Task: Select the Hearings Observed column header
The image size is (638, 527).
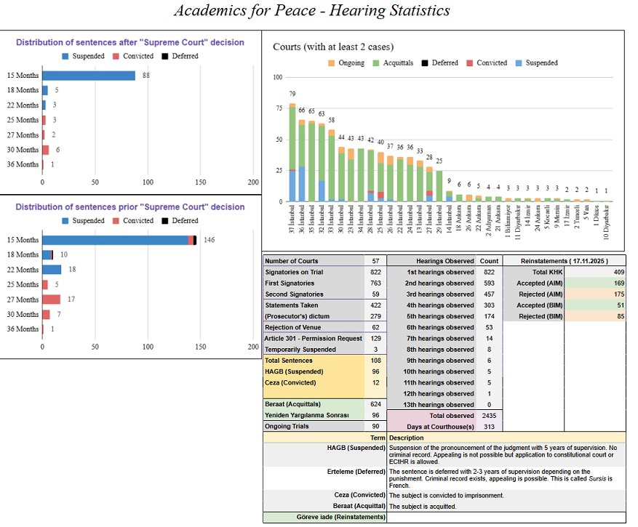Action: pos(432,261)
